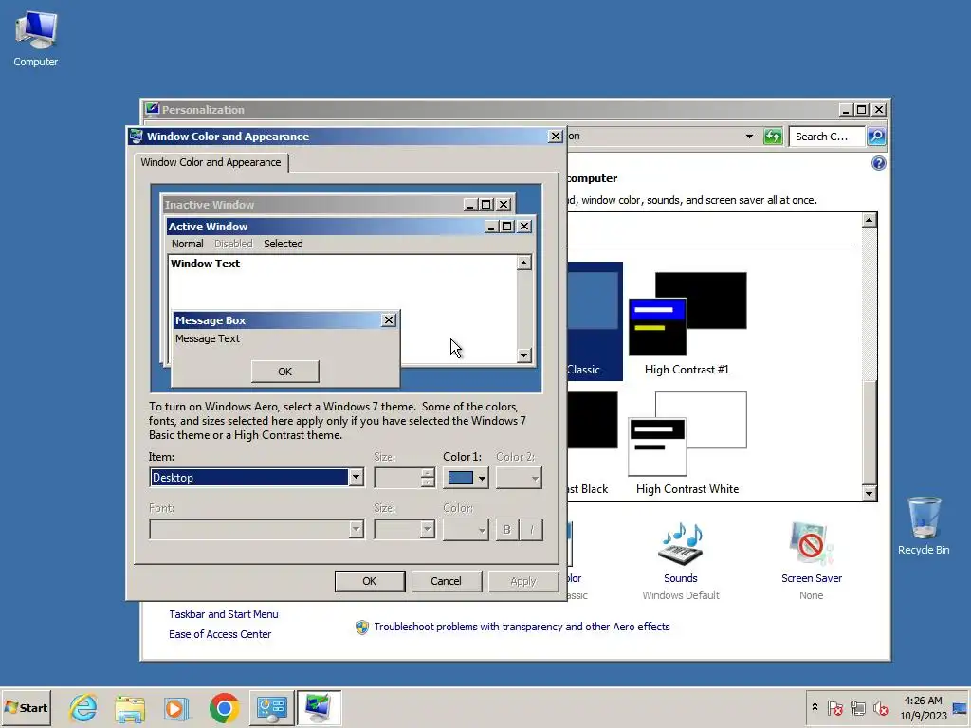Viewport: 971px width, 728px height.
Task: Open Control Panel taskbar button
Action: point(272,707)
